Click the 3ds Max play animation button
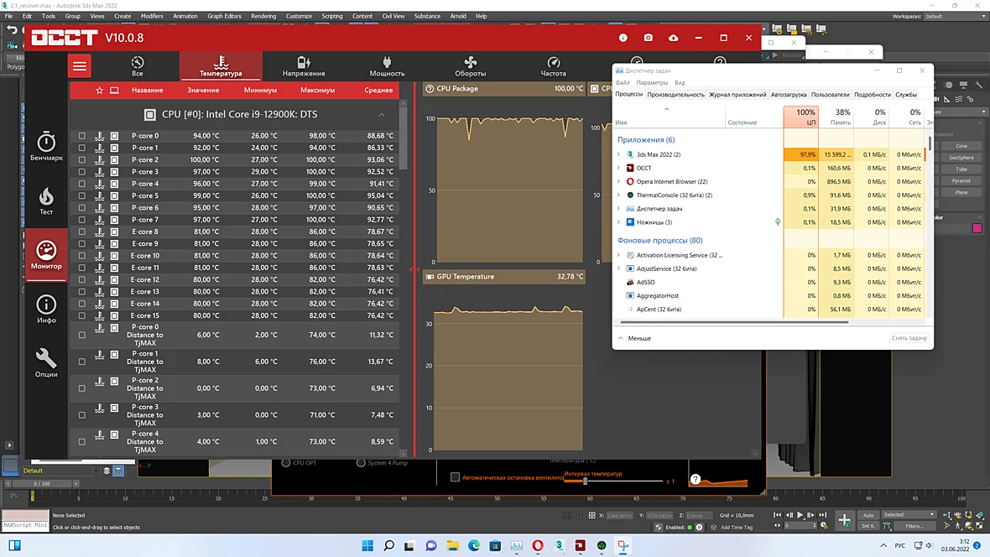Screen dimensions: 990x557 coord(800,515)
